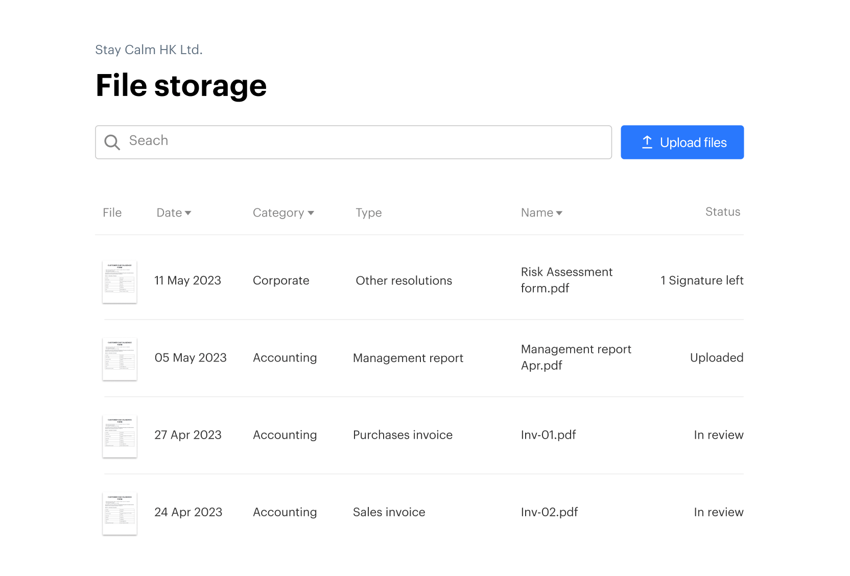Select the Inv-02.pdf file name
The width and height of the screenshot is (850, 576).
point(549,512)
